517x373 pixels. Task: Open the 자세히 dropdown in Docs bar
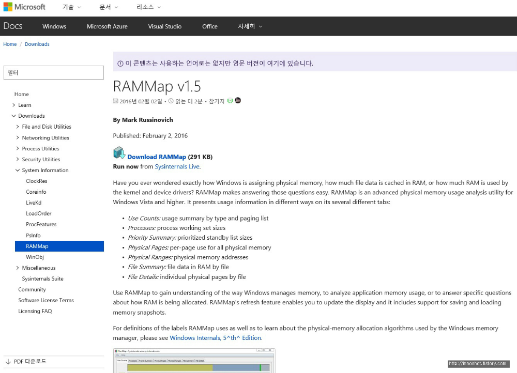[x=250, y=26]
